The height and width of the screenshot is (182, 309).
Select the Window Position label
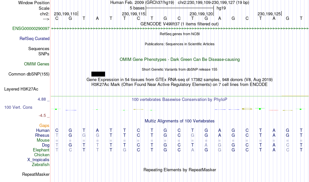coord(34,3)
